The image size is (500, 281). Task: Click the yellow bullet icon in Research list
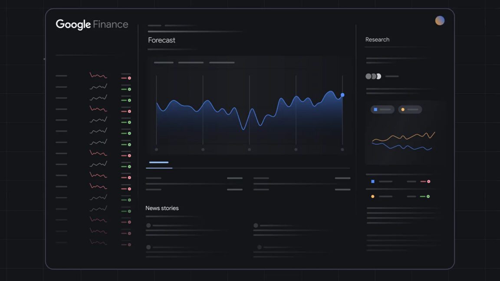pos(372,196)
